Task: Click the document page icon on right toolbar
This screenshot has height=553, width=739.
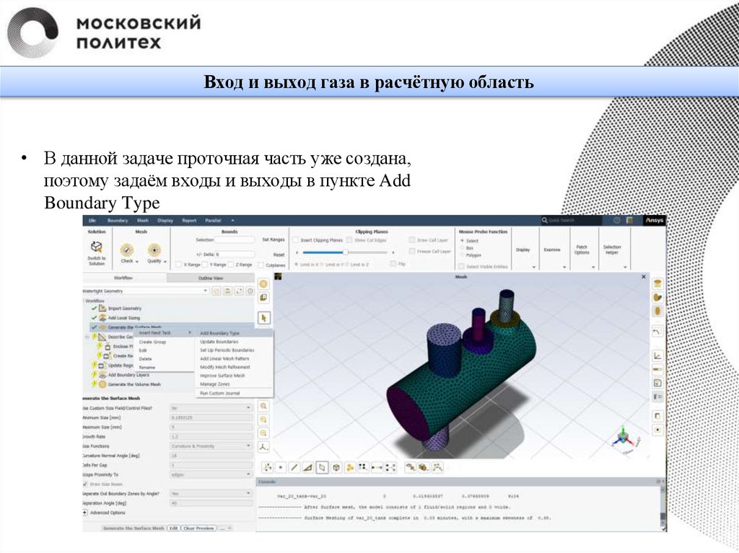Action: 657,383
